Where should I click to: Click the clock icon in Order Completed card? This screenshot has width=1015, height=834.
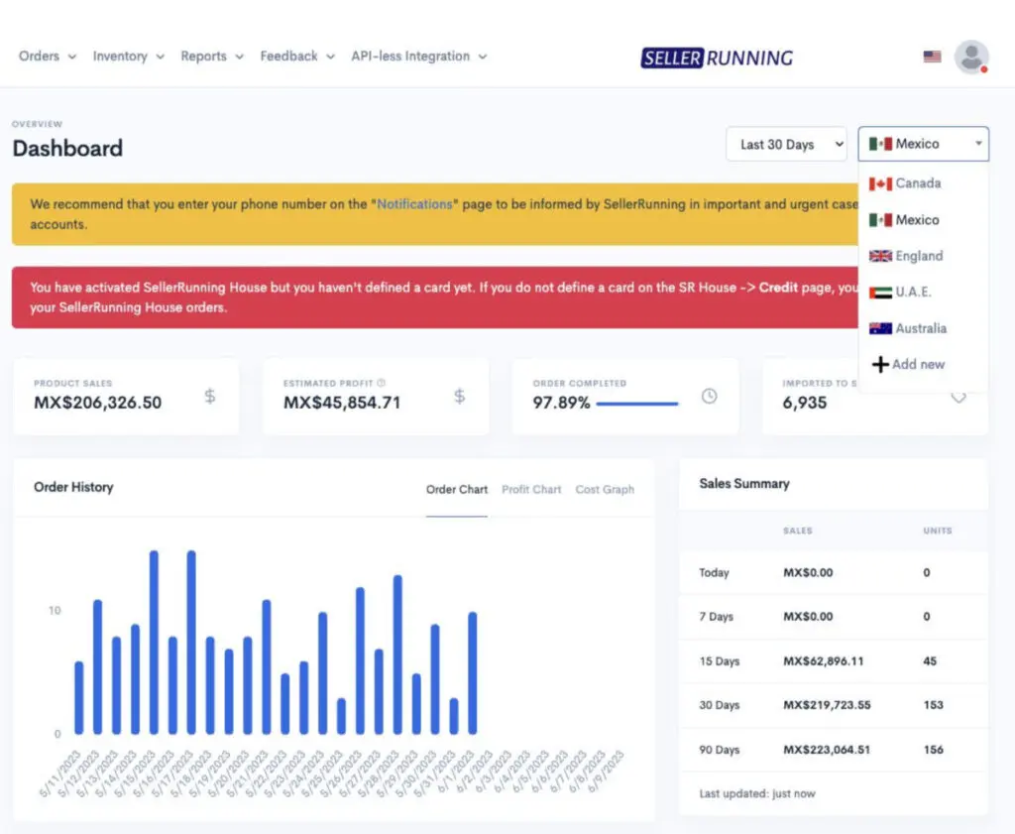(x=709, y=397)
